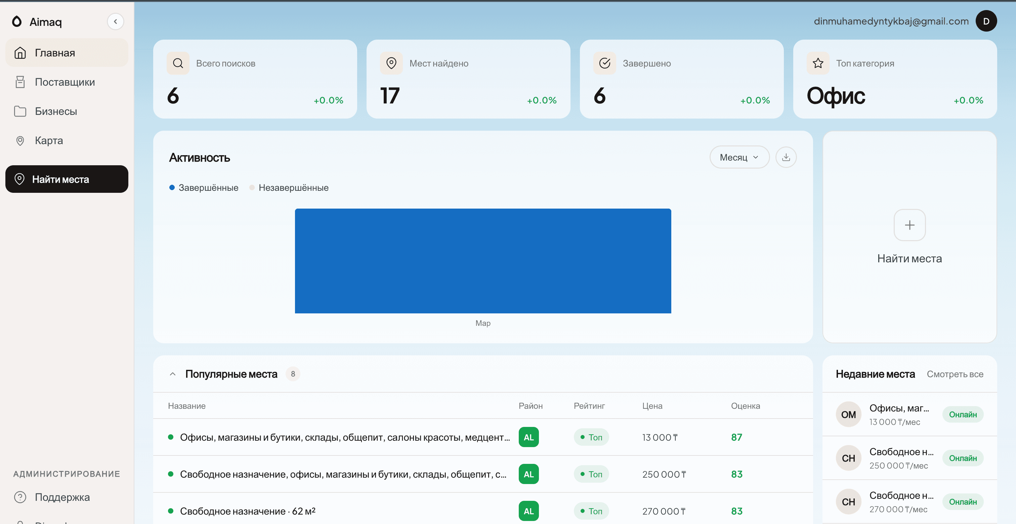Click the star icon on Топ категория card

tap(818, 63)
